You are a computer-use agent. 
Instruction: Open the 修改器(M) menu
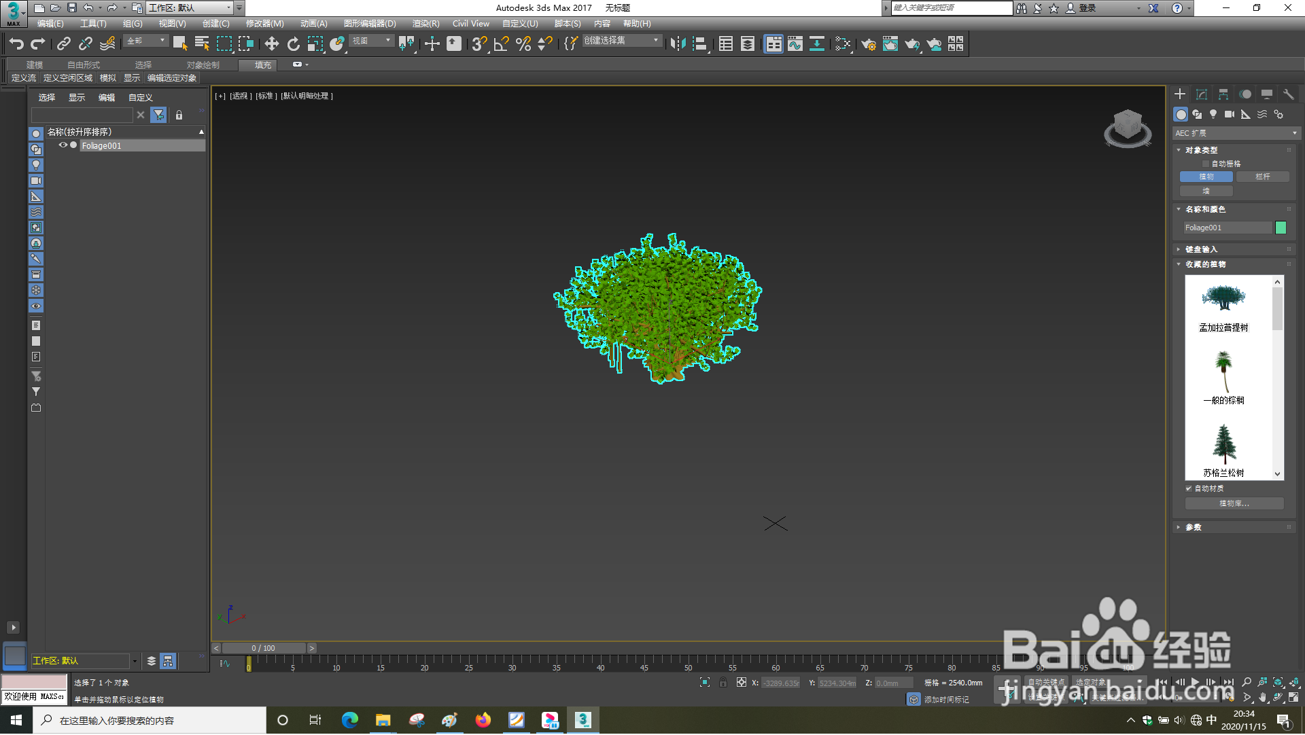[x=264, y=24]
